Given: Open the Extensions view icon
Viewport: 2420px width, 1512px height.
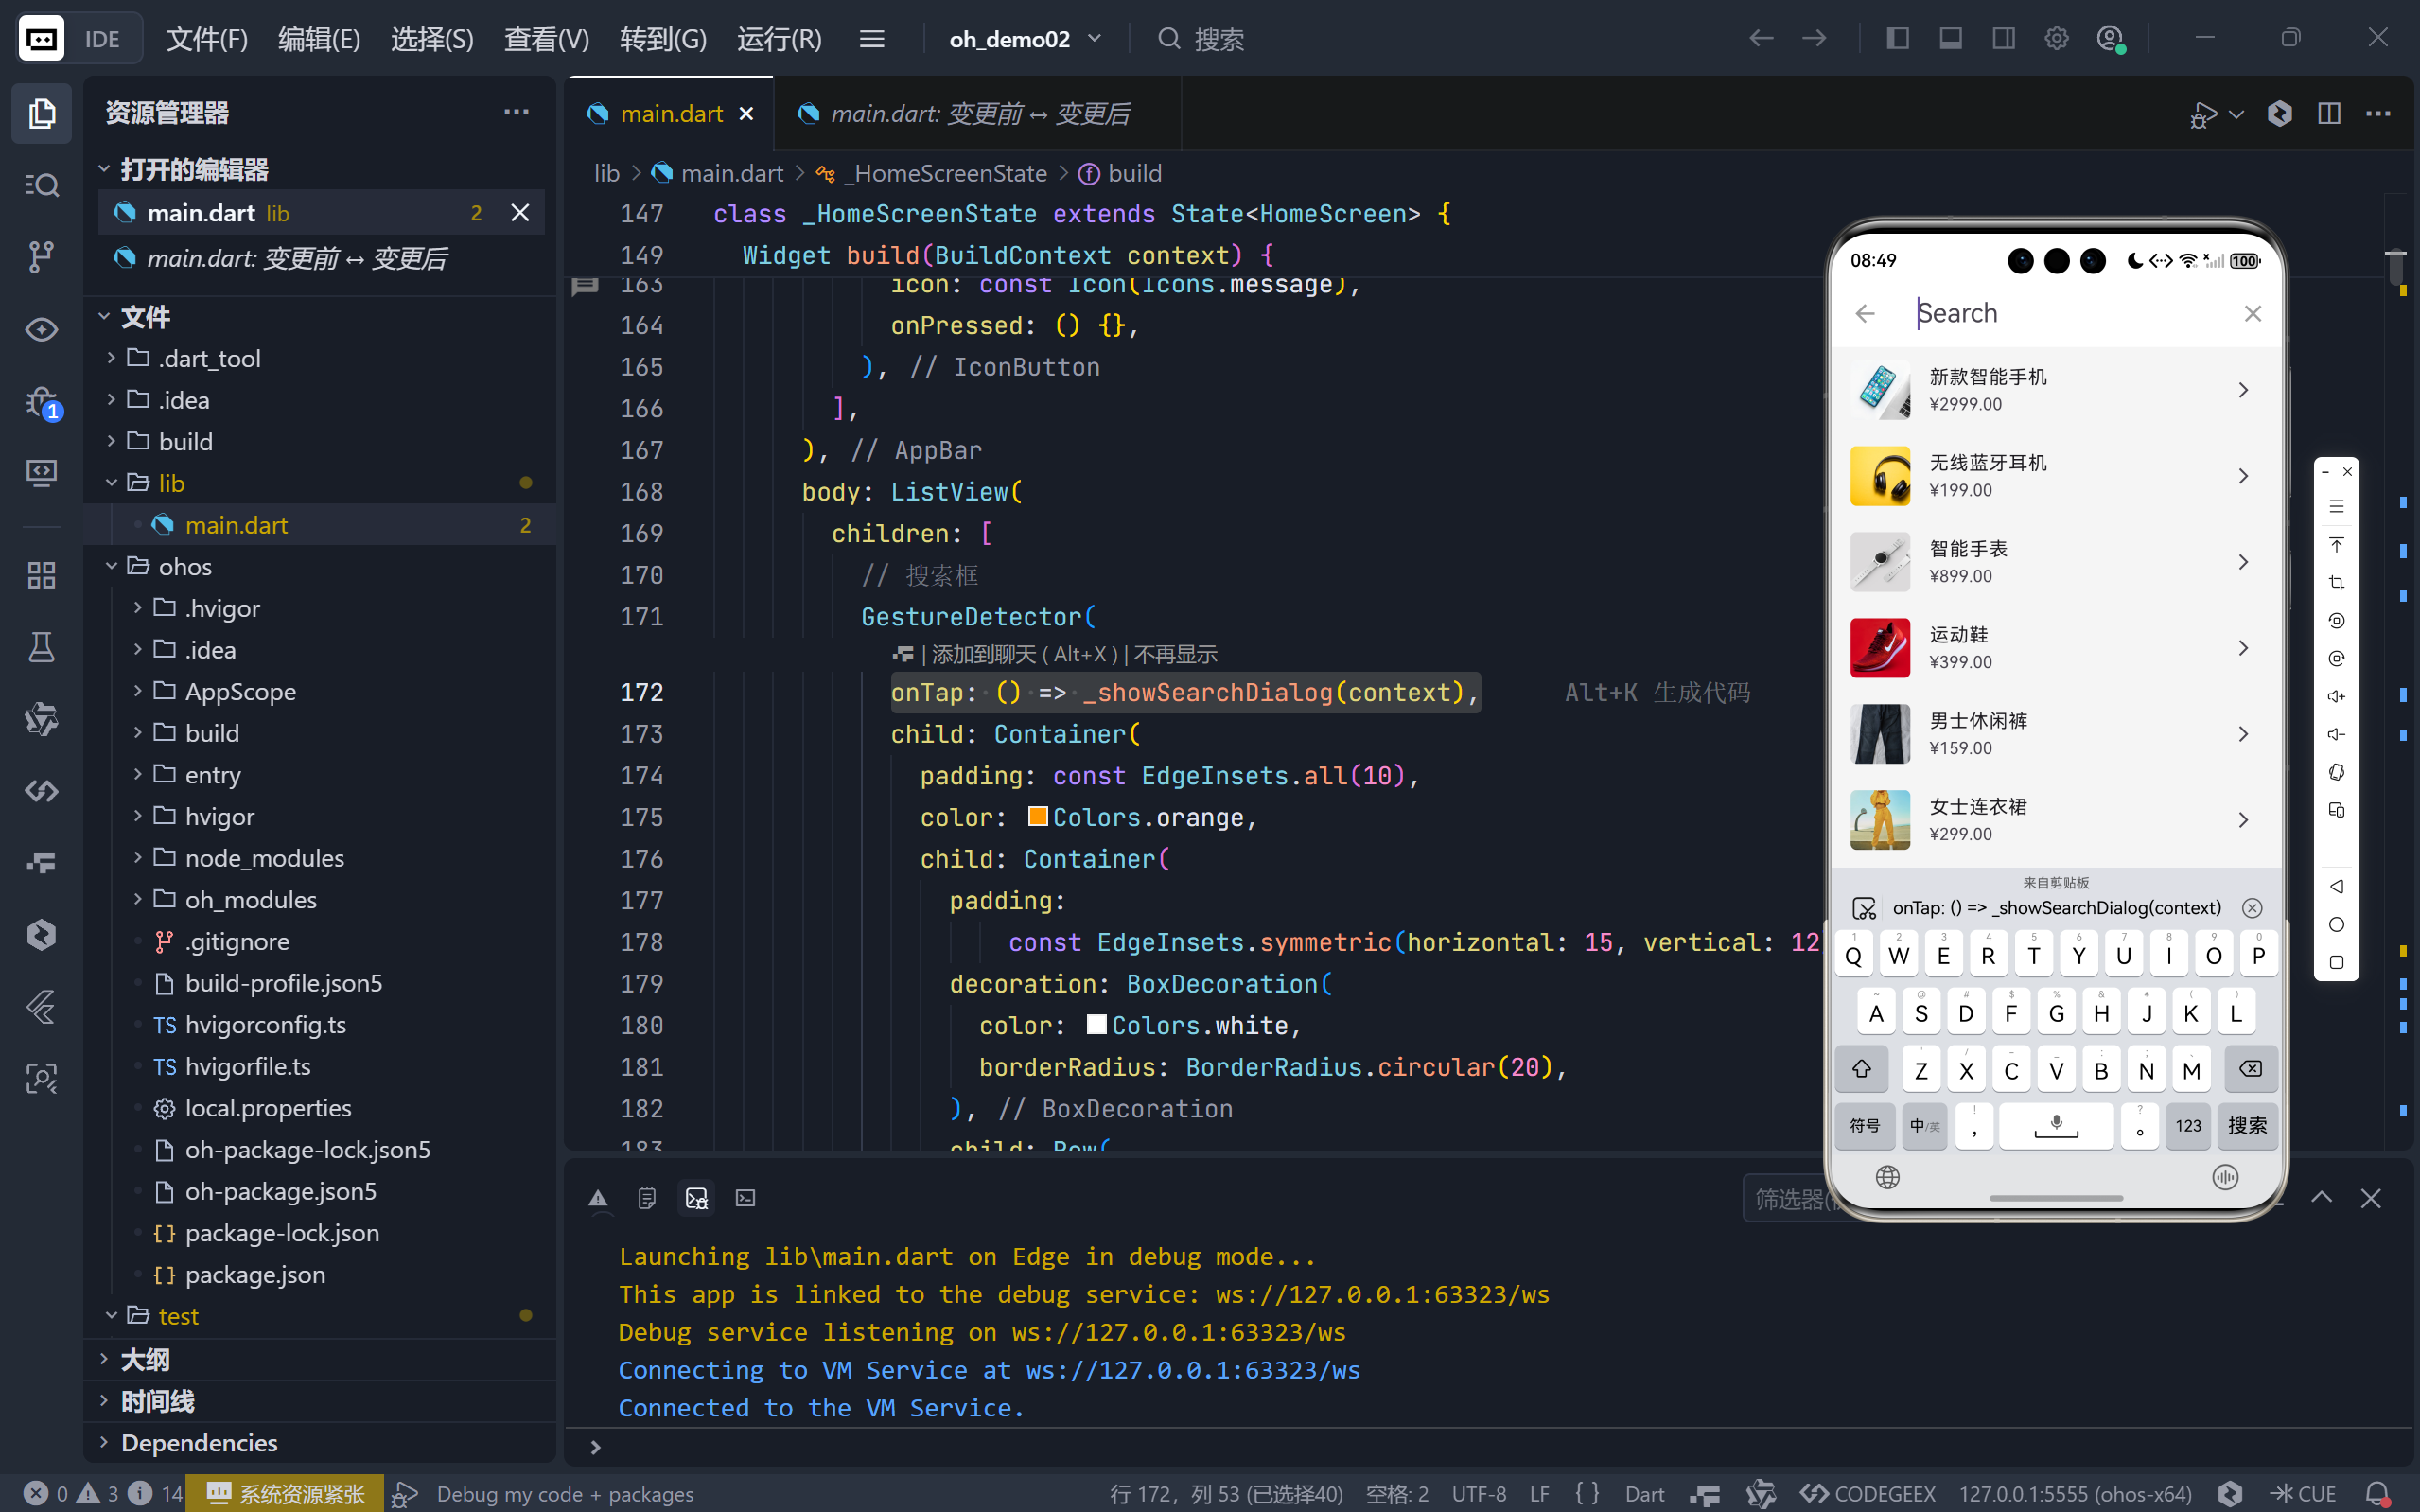Looking at the screenshot, I should click(x=41, y=575).
